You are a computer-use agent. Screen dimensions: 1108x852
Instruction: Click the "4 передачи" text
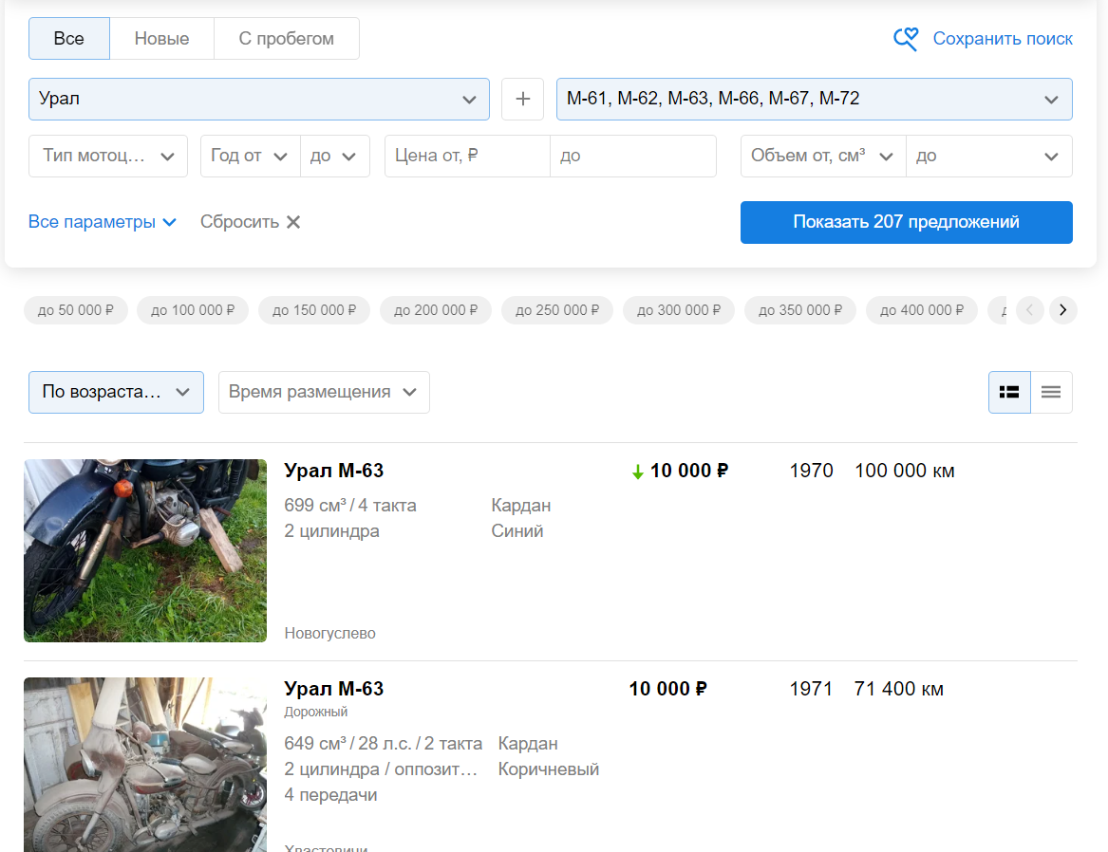coord(330,795)
